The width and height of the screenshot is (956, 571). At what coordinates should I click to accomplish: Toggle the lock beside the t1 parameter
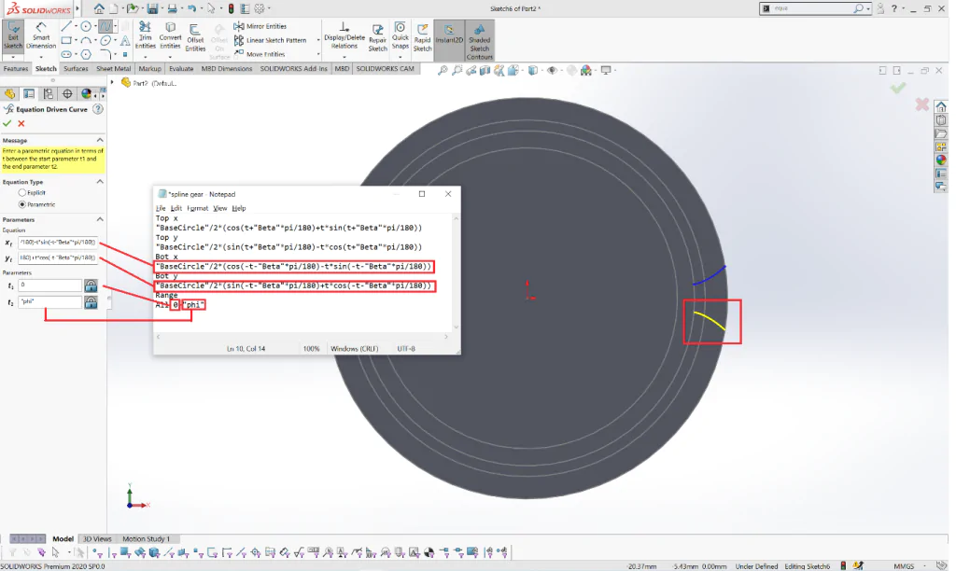click(91, 285)
